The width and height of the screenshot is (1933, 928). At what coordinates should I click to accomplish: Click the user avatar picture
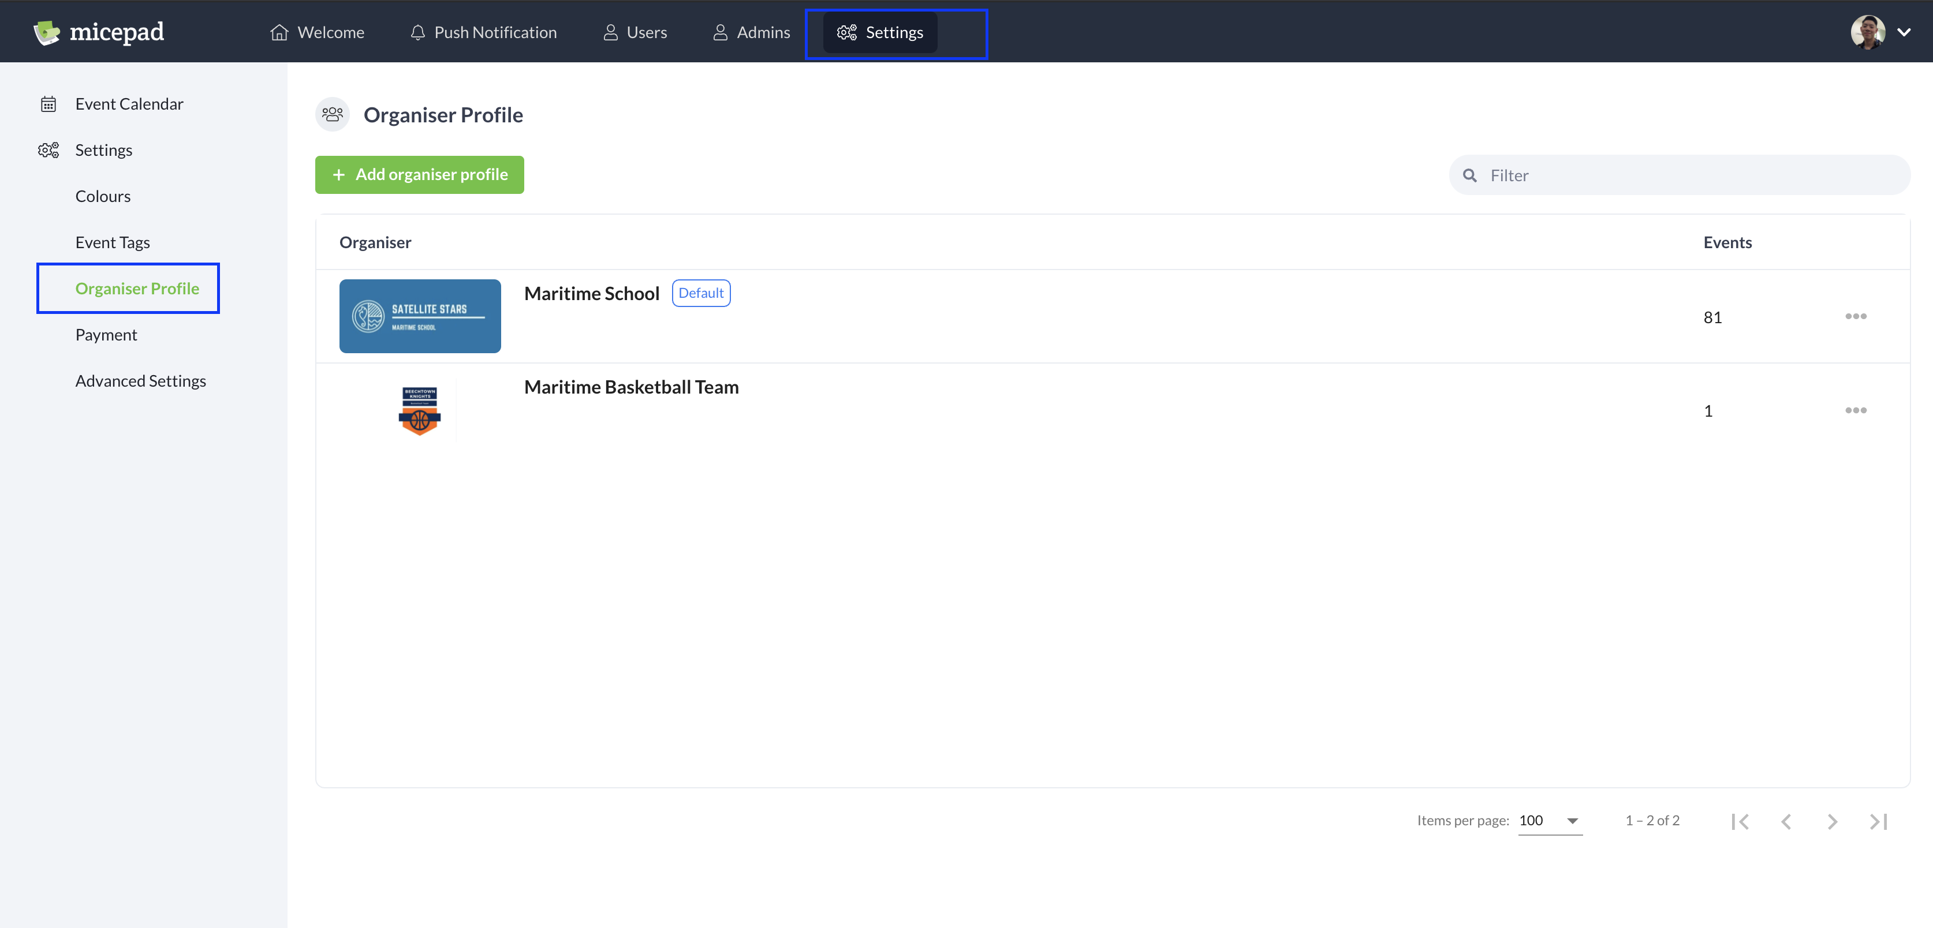pyautogui.click(x=1868, y=32)
